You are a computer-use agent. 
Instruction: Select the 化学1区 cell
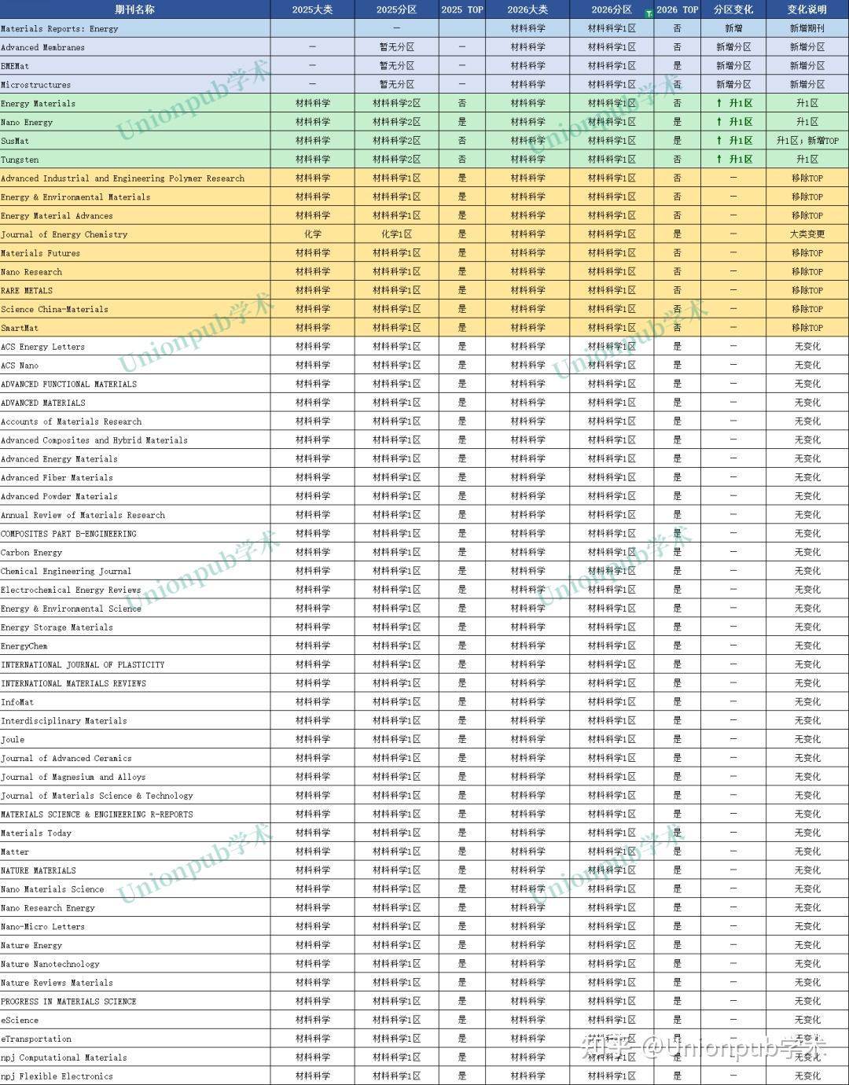click(x=397, y=234)
